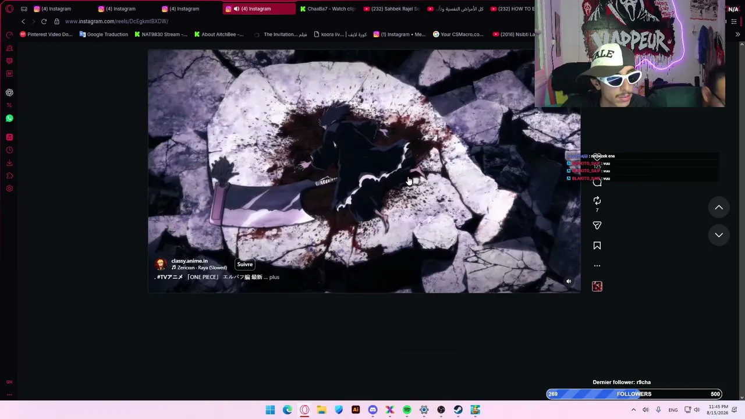Mute the playing Instagram tab audio
Viewport: 745px width, 419px height.
[237, 9]
